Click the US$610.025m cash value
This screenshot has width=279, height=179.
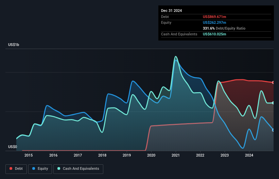click(214, 34)
